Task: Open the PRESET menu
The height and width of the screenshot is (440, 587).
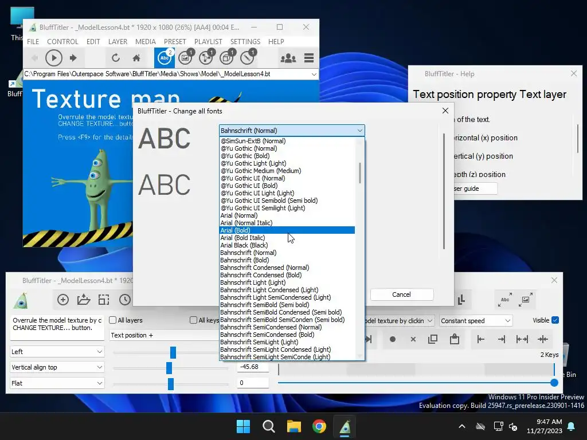Action: coord(174,41)
